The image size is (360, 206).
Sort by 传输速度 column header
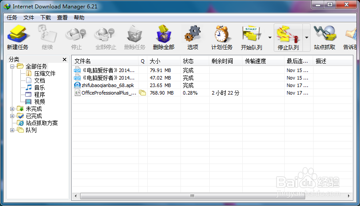(x=263, y=61)
